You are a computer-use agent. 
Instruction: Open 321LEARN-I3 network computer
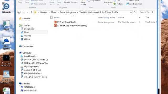pos(30,87)
